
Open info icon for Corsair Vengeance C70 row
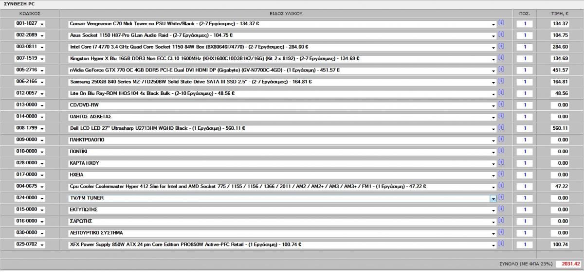(501, 23)
